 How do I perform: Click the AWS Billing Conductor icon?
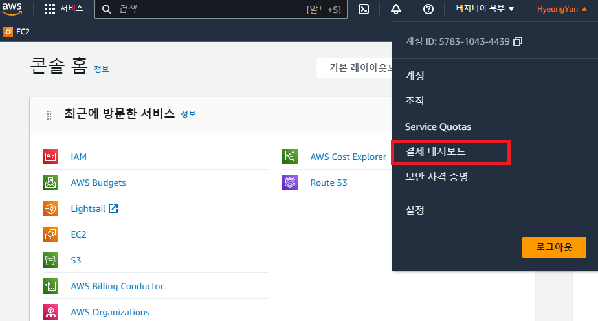click(x=50, y=286)
